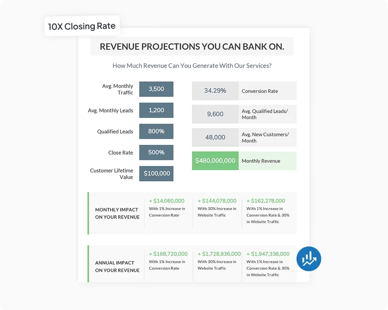Select the +$144,078,000 with 30% traffic increase

(219, 200)
